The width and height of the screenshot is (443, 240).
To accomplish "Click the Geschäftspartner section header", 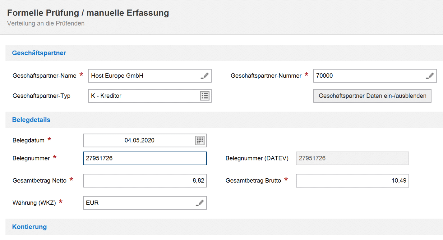I will [39, 53].
